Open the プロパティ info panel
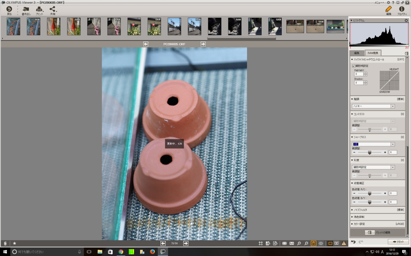 [401, 10]
